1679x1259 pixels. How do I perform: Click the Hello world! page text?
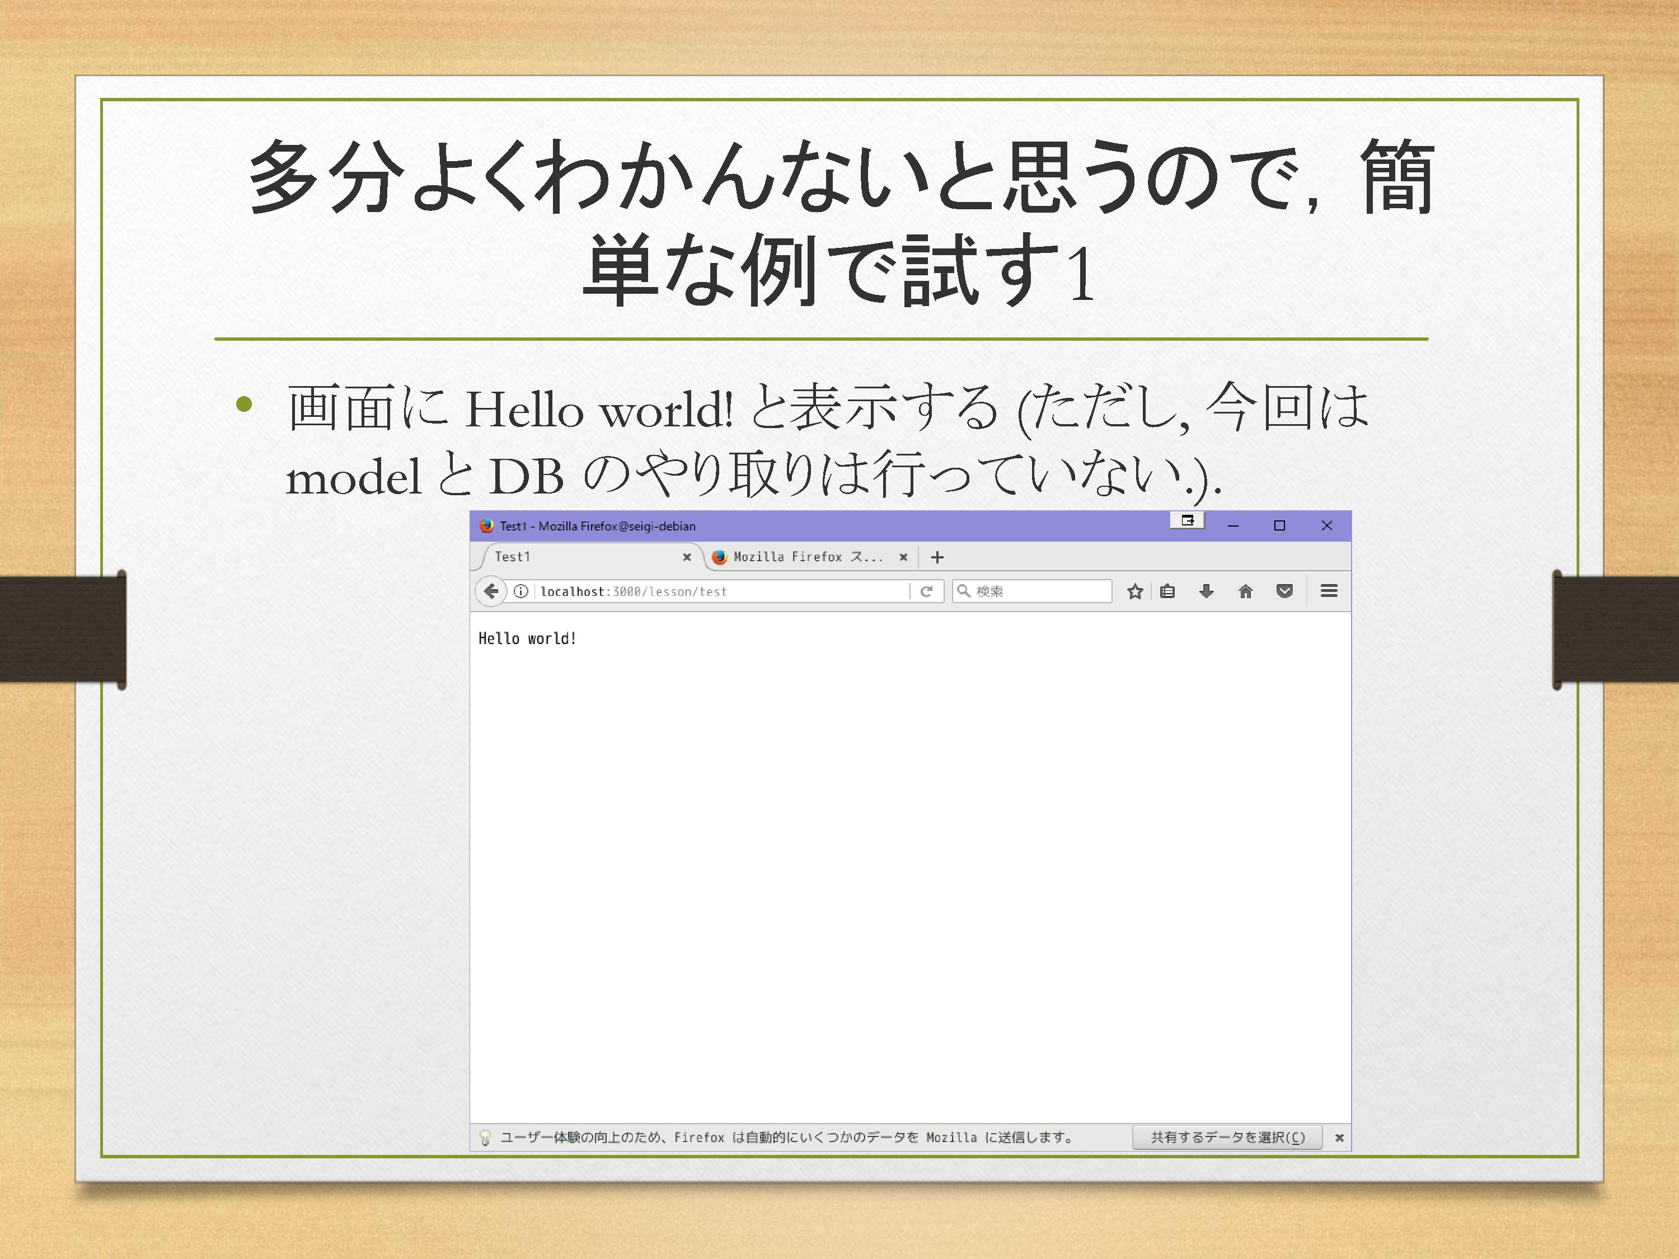(x=528, y=639)
